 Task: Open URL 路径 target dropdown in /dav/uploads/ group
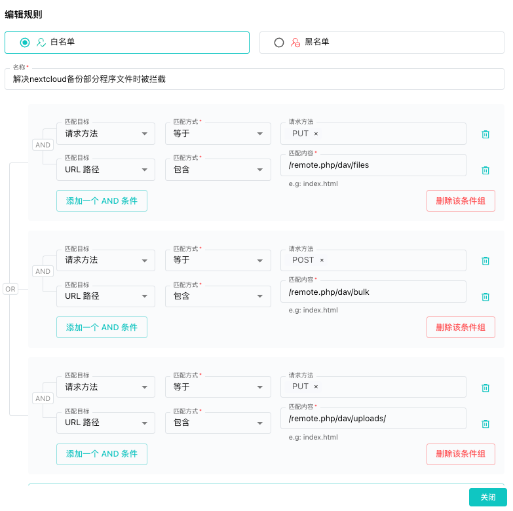pyautogui.click(x=105, y=423)
